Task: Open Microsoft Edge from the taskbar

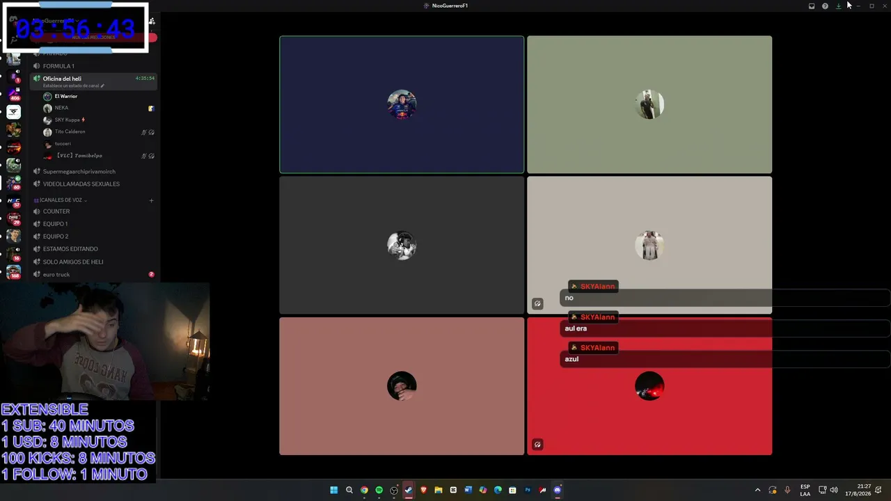Action: [x=498, y=490]
